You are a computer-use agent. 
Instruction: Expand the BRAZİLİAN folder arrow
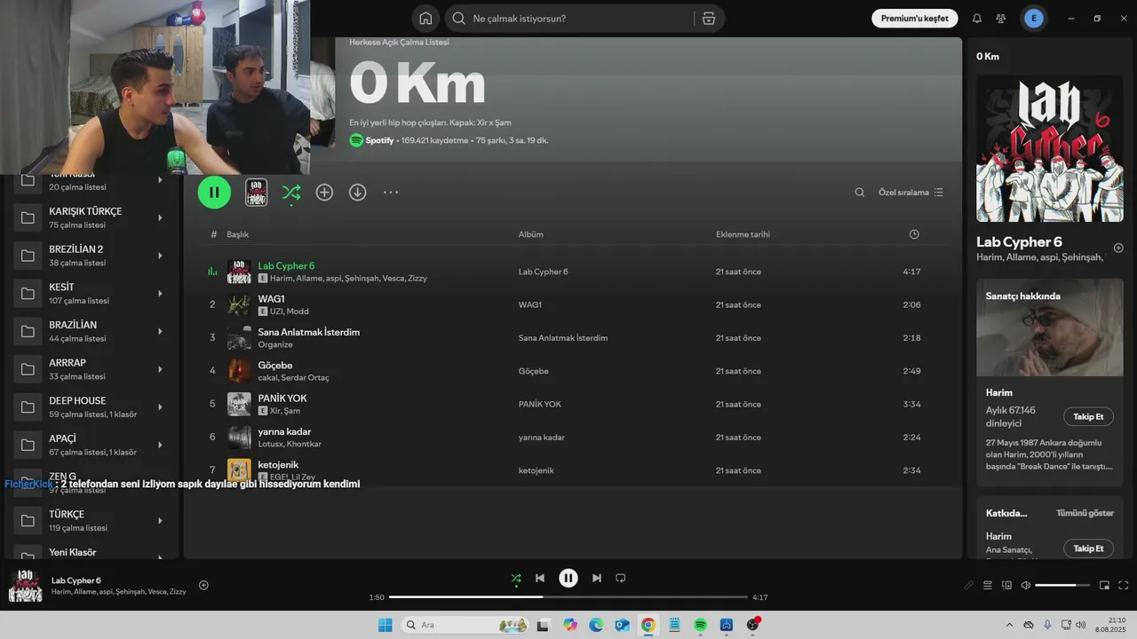pyautogui.click(x=160, y=331)
